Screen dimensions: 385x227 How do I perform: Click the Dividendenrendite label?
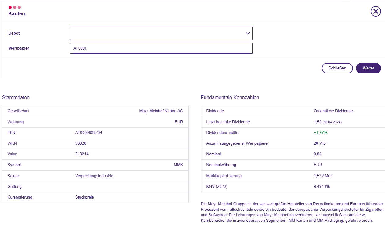pos(222,133)
